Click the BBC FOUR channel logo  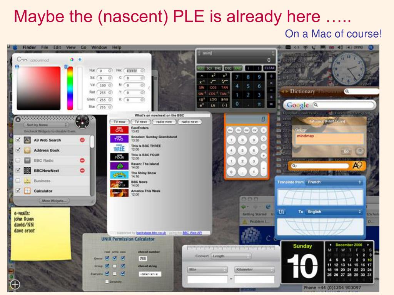tap(119, 157)
